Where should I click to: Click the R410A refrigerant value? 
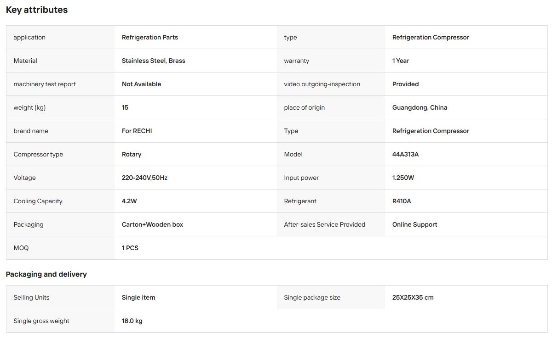pos(402,201)
